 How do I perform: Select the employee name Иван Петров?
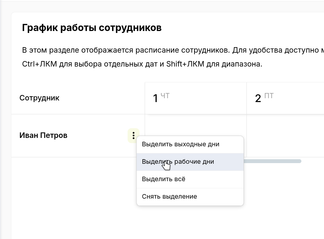pyautogui.click(x=43, y=135)
